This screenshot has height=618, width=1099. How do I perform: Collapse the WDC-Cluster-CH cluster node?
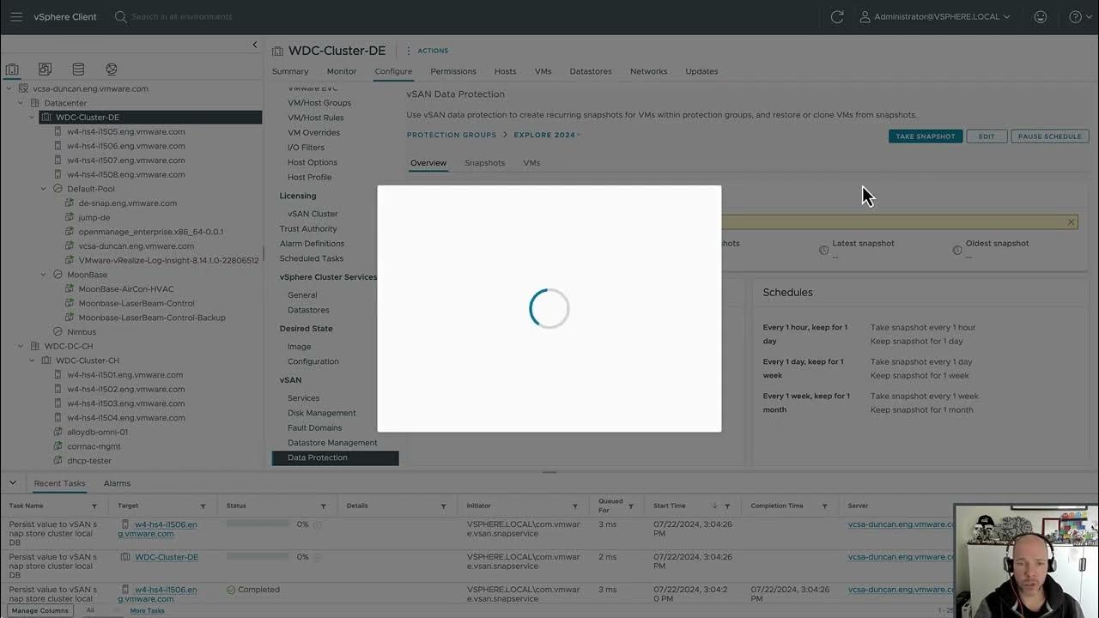click(x=33, y=360)
